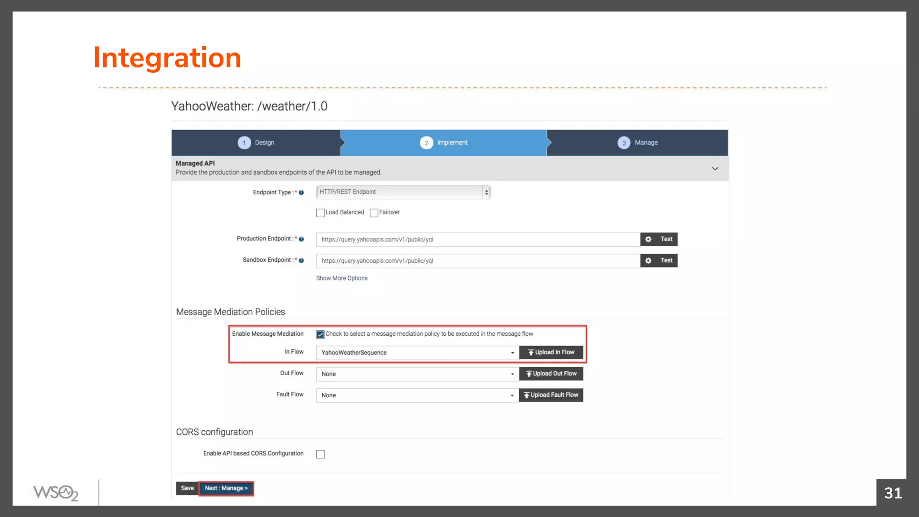Click Sandbox Endpoint help question icon
The width and height of the screenshot is (919, 517).
[302, 260]
